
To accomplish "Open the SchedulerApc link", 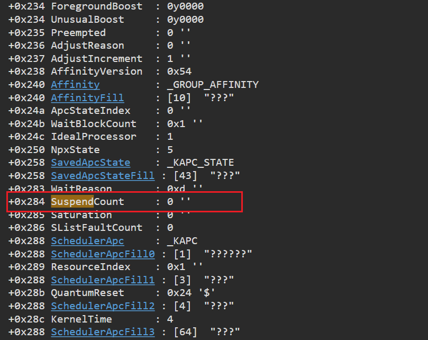I will (87, 240).
